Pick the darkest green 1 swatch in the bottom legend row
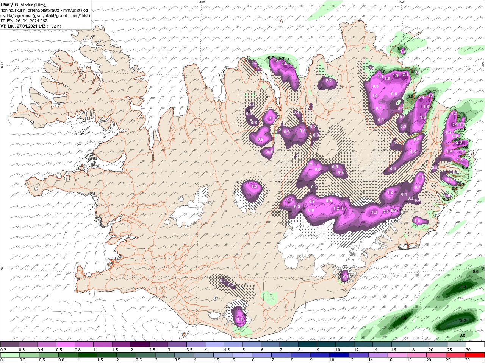Image resolution: width=485 pixels, height=363 pixels. pyautogui.click(x=87, y=355)
